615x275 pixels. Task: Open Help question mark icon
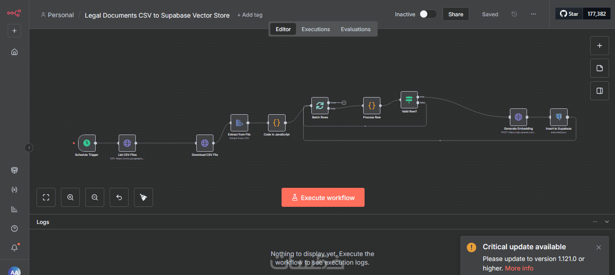(14, 228)
